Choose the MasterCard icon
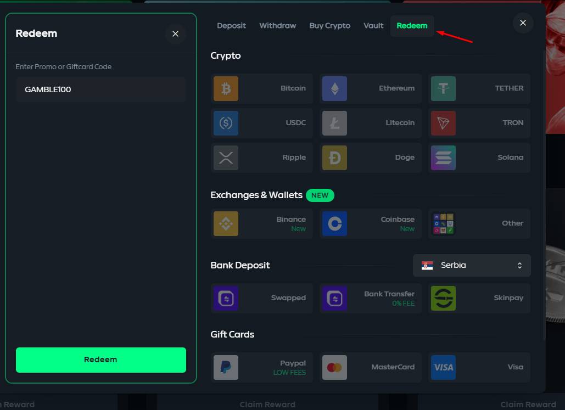 pyautogui.click(x=334, y=368)
